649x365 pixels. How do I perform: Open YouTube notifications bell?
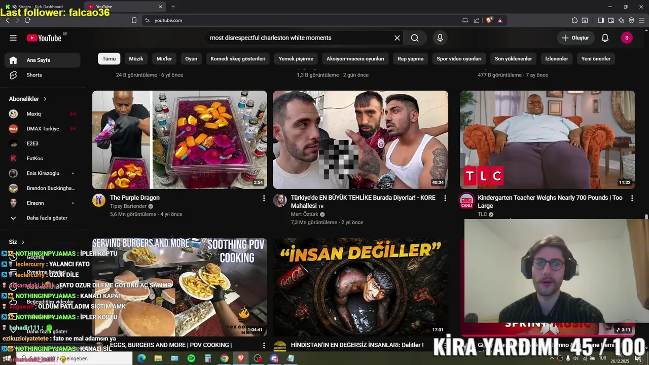point(605,38)
